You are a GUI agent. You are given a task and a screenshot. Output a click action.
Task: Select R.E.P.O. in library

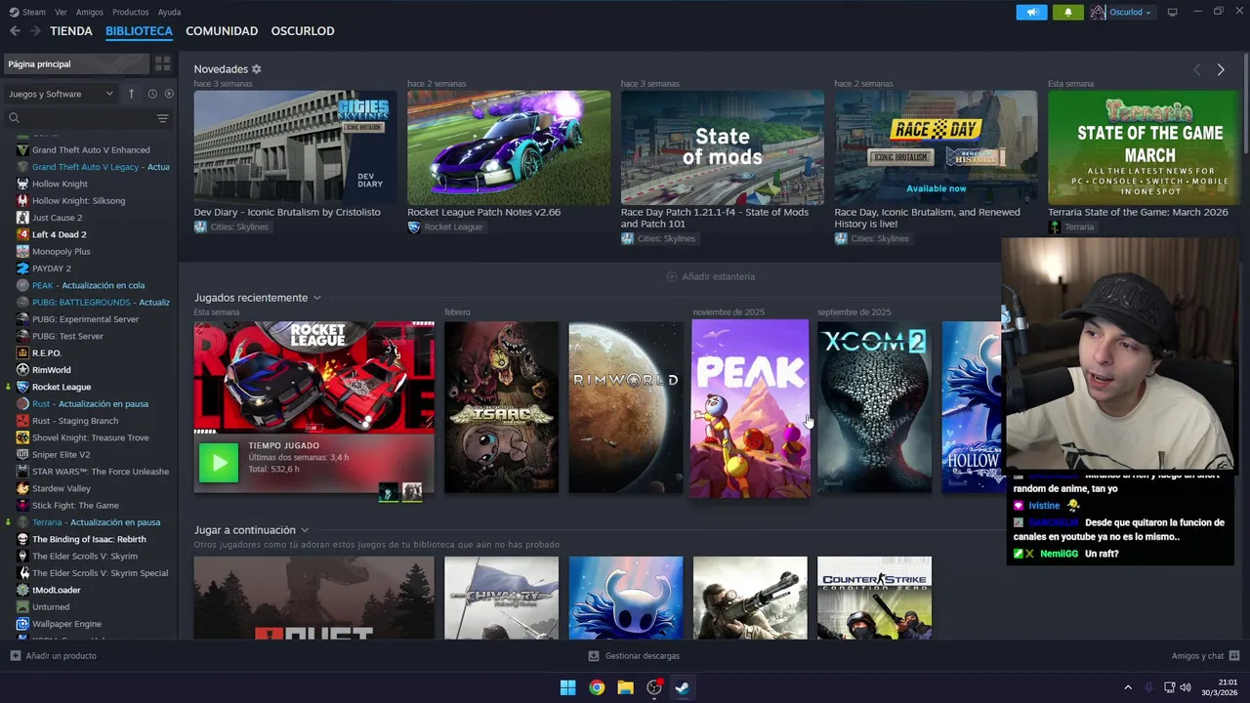[x=46, y=353]
